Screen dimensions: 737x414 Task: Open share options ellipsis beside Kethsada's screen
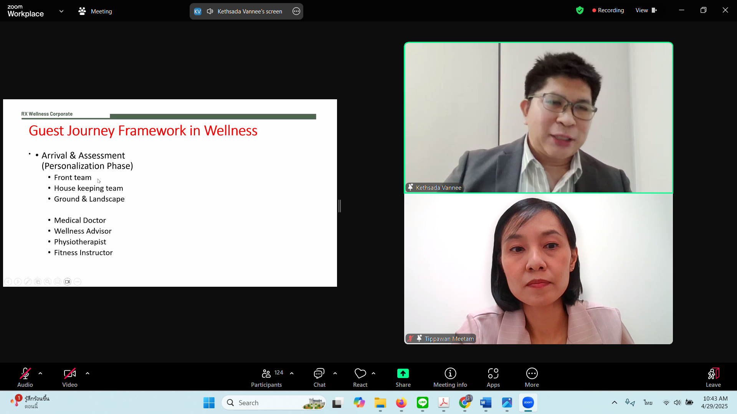pos(296,11)
